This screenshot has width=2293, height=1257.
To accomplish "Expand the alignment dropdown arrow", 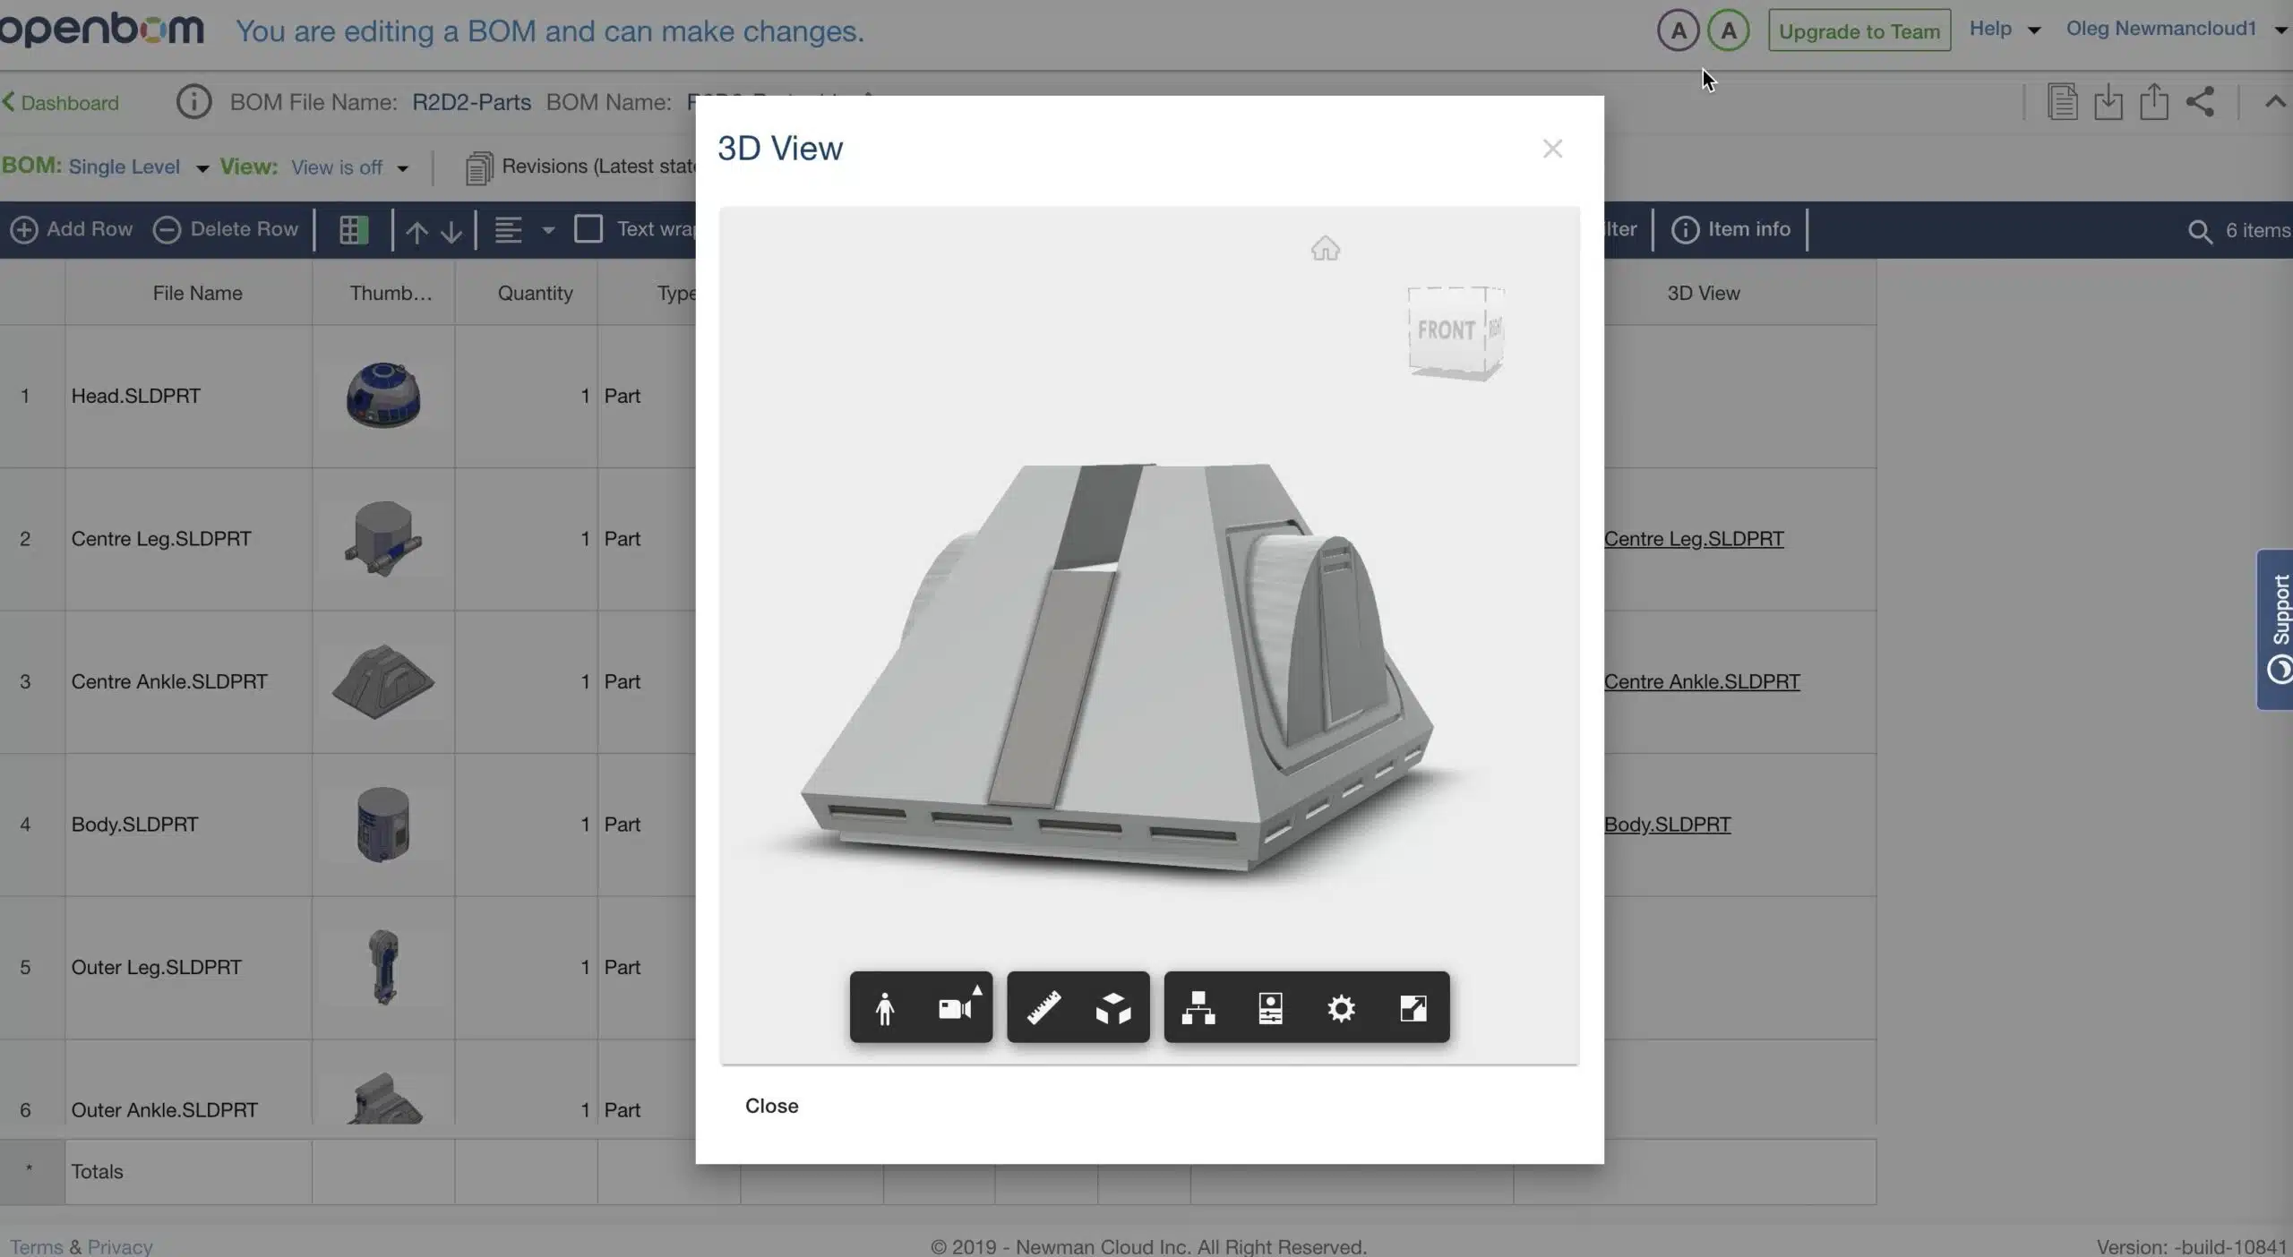I will pos(548,231).
